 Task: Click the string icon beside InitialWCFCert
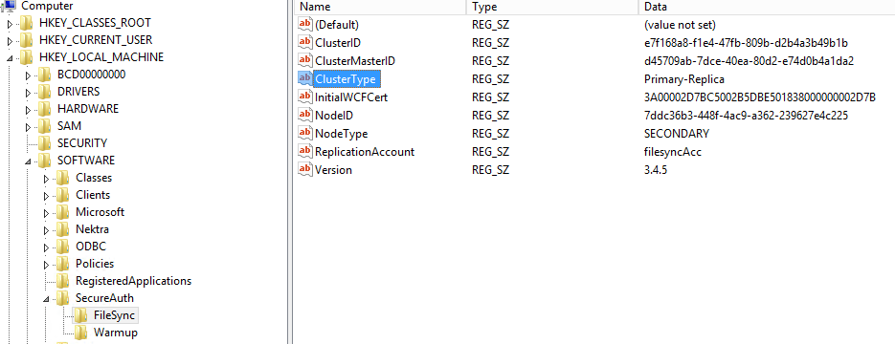coord(305,97)
